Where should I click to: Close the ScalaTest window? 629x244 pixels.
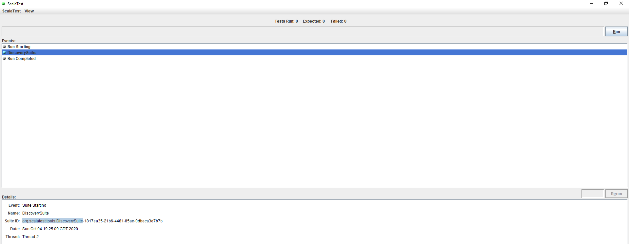click(x=621, y=4)
